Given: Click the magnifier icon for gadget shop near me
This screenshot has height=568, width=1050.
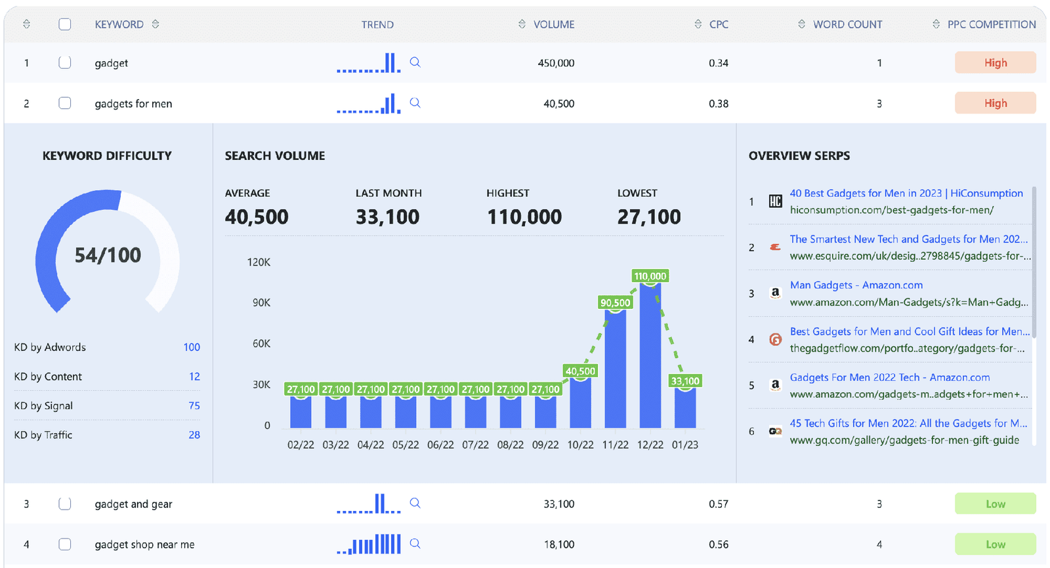Looking at the screenshot, I should pos(415,544).
